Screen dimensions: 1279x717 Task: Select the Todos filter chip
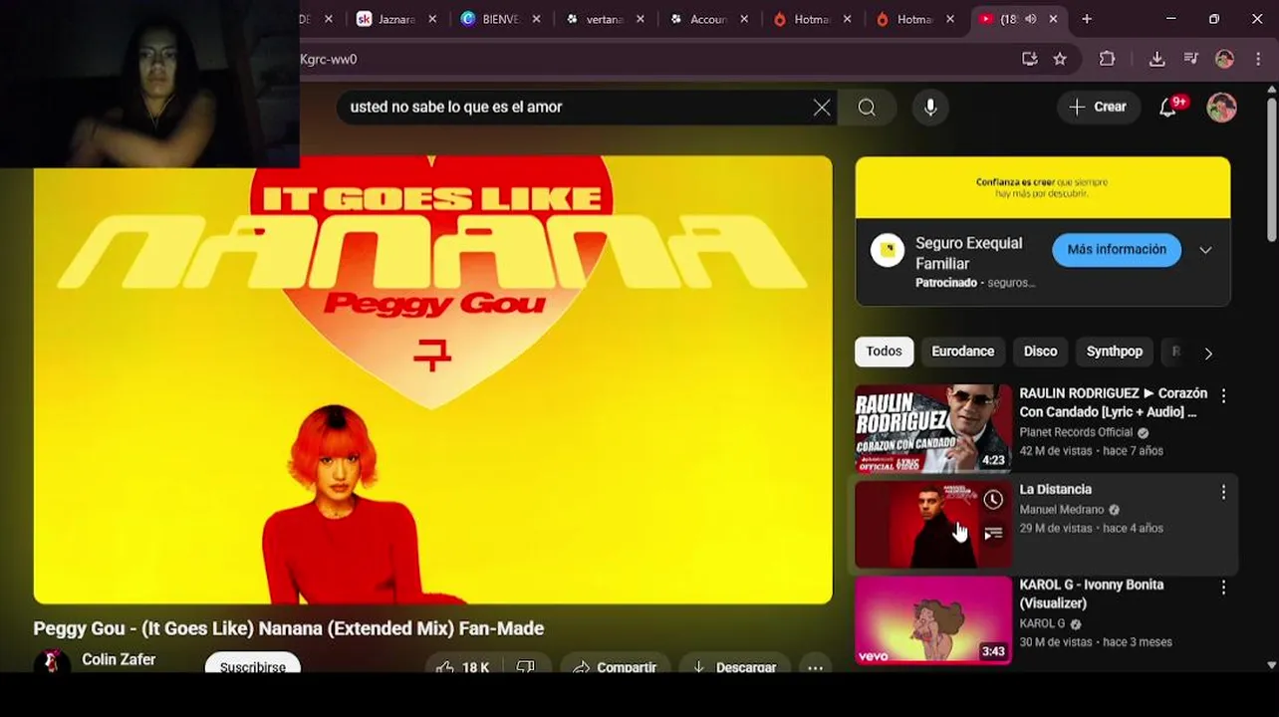pos(884,352)
